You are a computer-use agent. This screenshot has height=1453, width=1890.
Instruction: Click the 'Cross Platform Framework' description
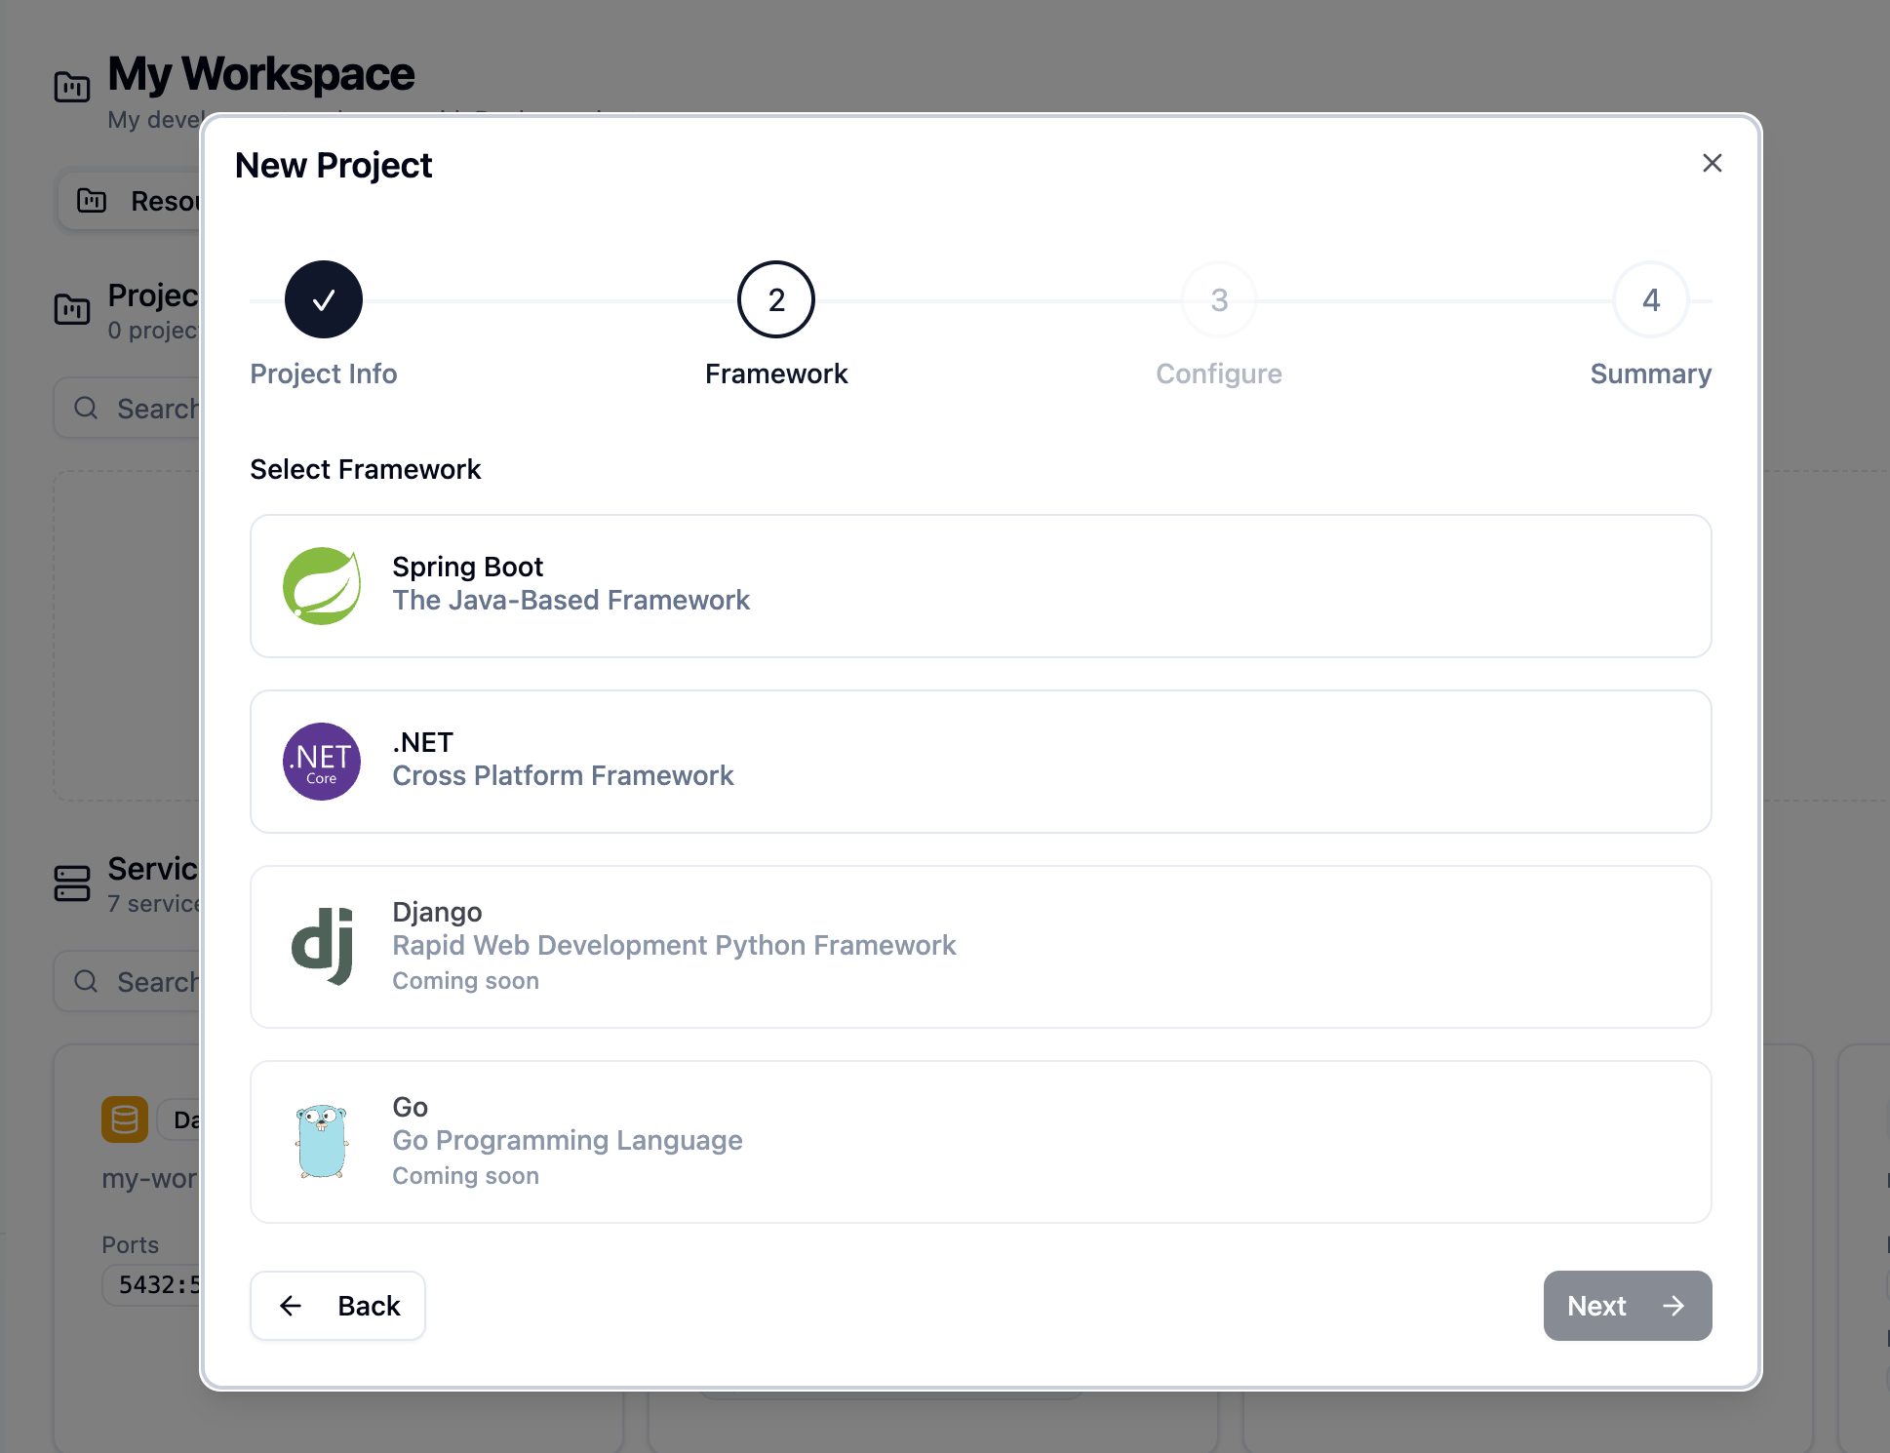563,775
